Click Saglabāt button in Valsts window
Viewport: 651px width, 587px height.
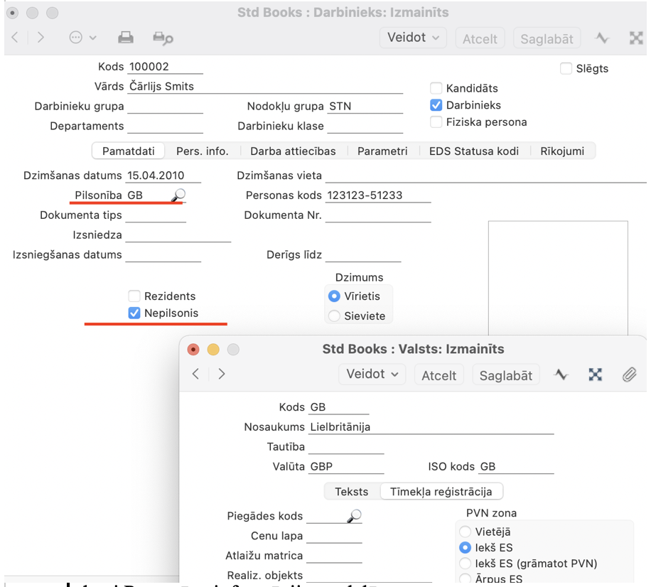[505, 375]
